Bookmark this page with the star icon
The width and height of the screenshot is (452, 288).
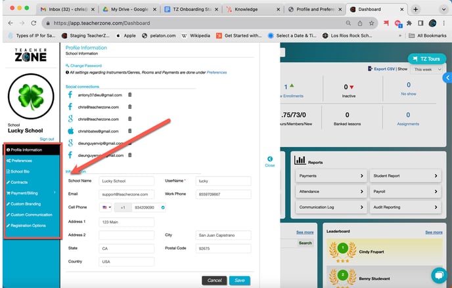[373, 22]
